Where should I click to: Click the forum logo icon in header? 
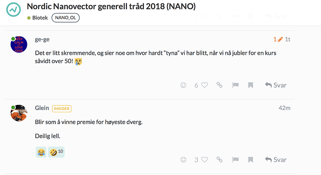click(13, 10)
